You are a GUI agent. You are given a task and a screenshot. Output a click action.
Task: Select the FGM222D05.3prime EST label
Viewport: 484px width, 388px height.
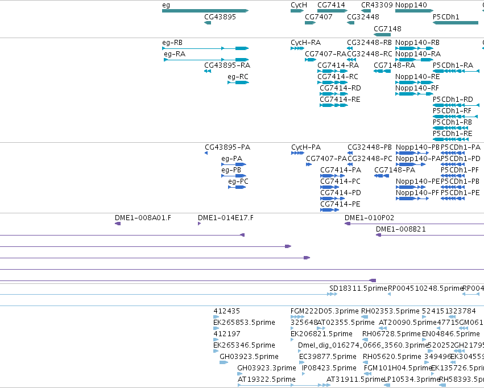tap(324, 311)
